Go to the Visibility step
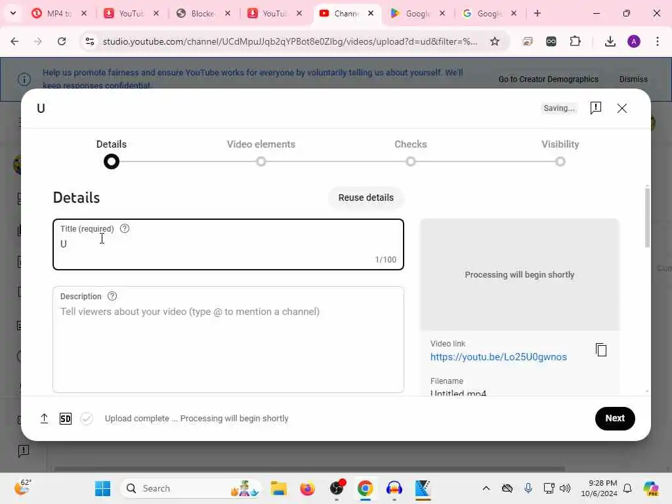Viewport: 672px width, 504px height. coord(560,152)
